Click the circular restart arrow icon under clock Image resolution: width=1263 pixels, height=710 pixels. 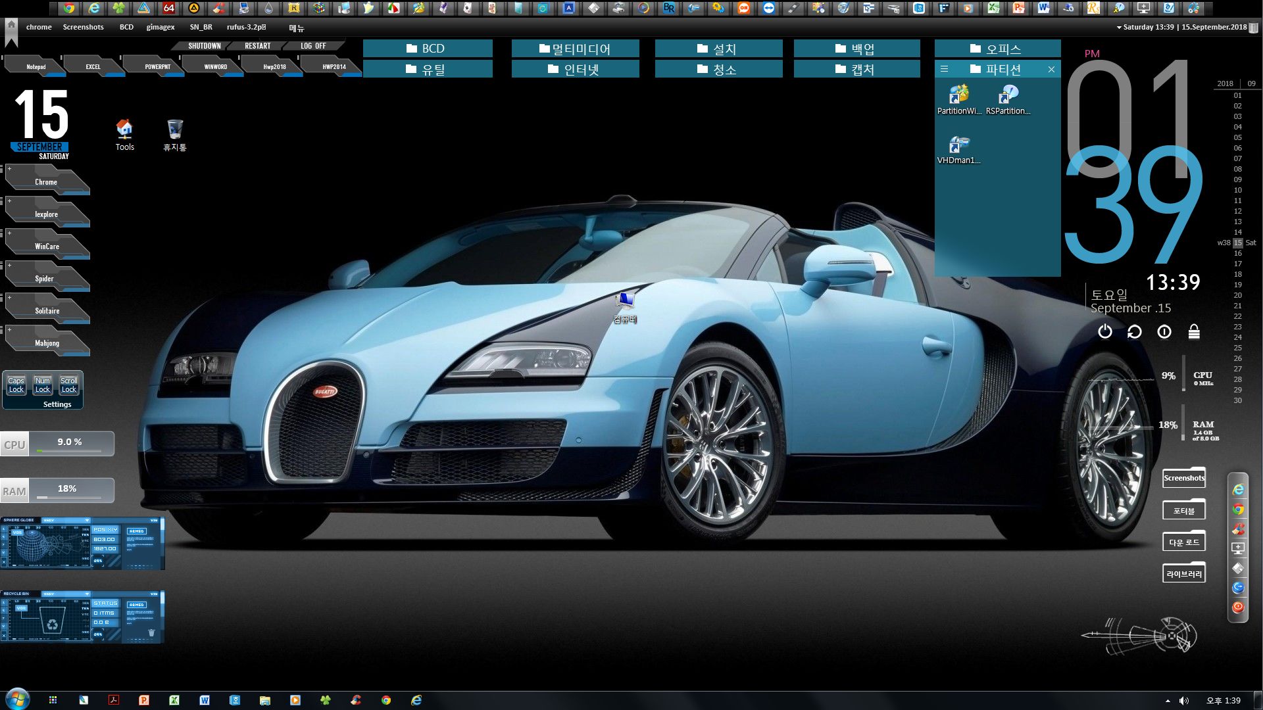1135,332
